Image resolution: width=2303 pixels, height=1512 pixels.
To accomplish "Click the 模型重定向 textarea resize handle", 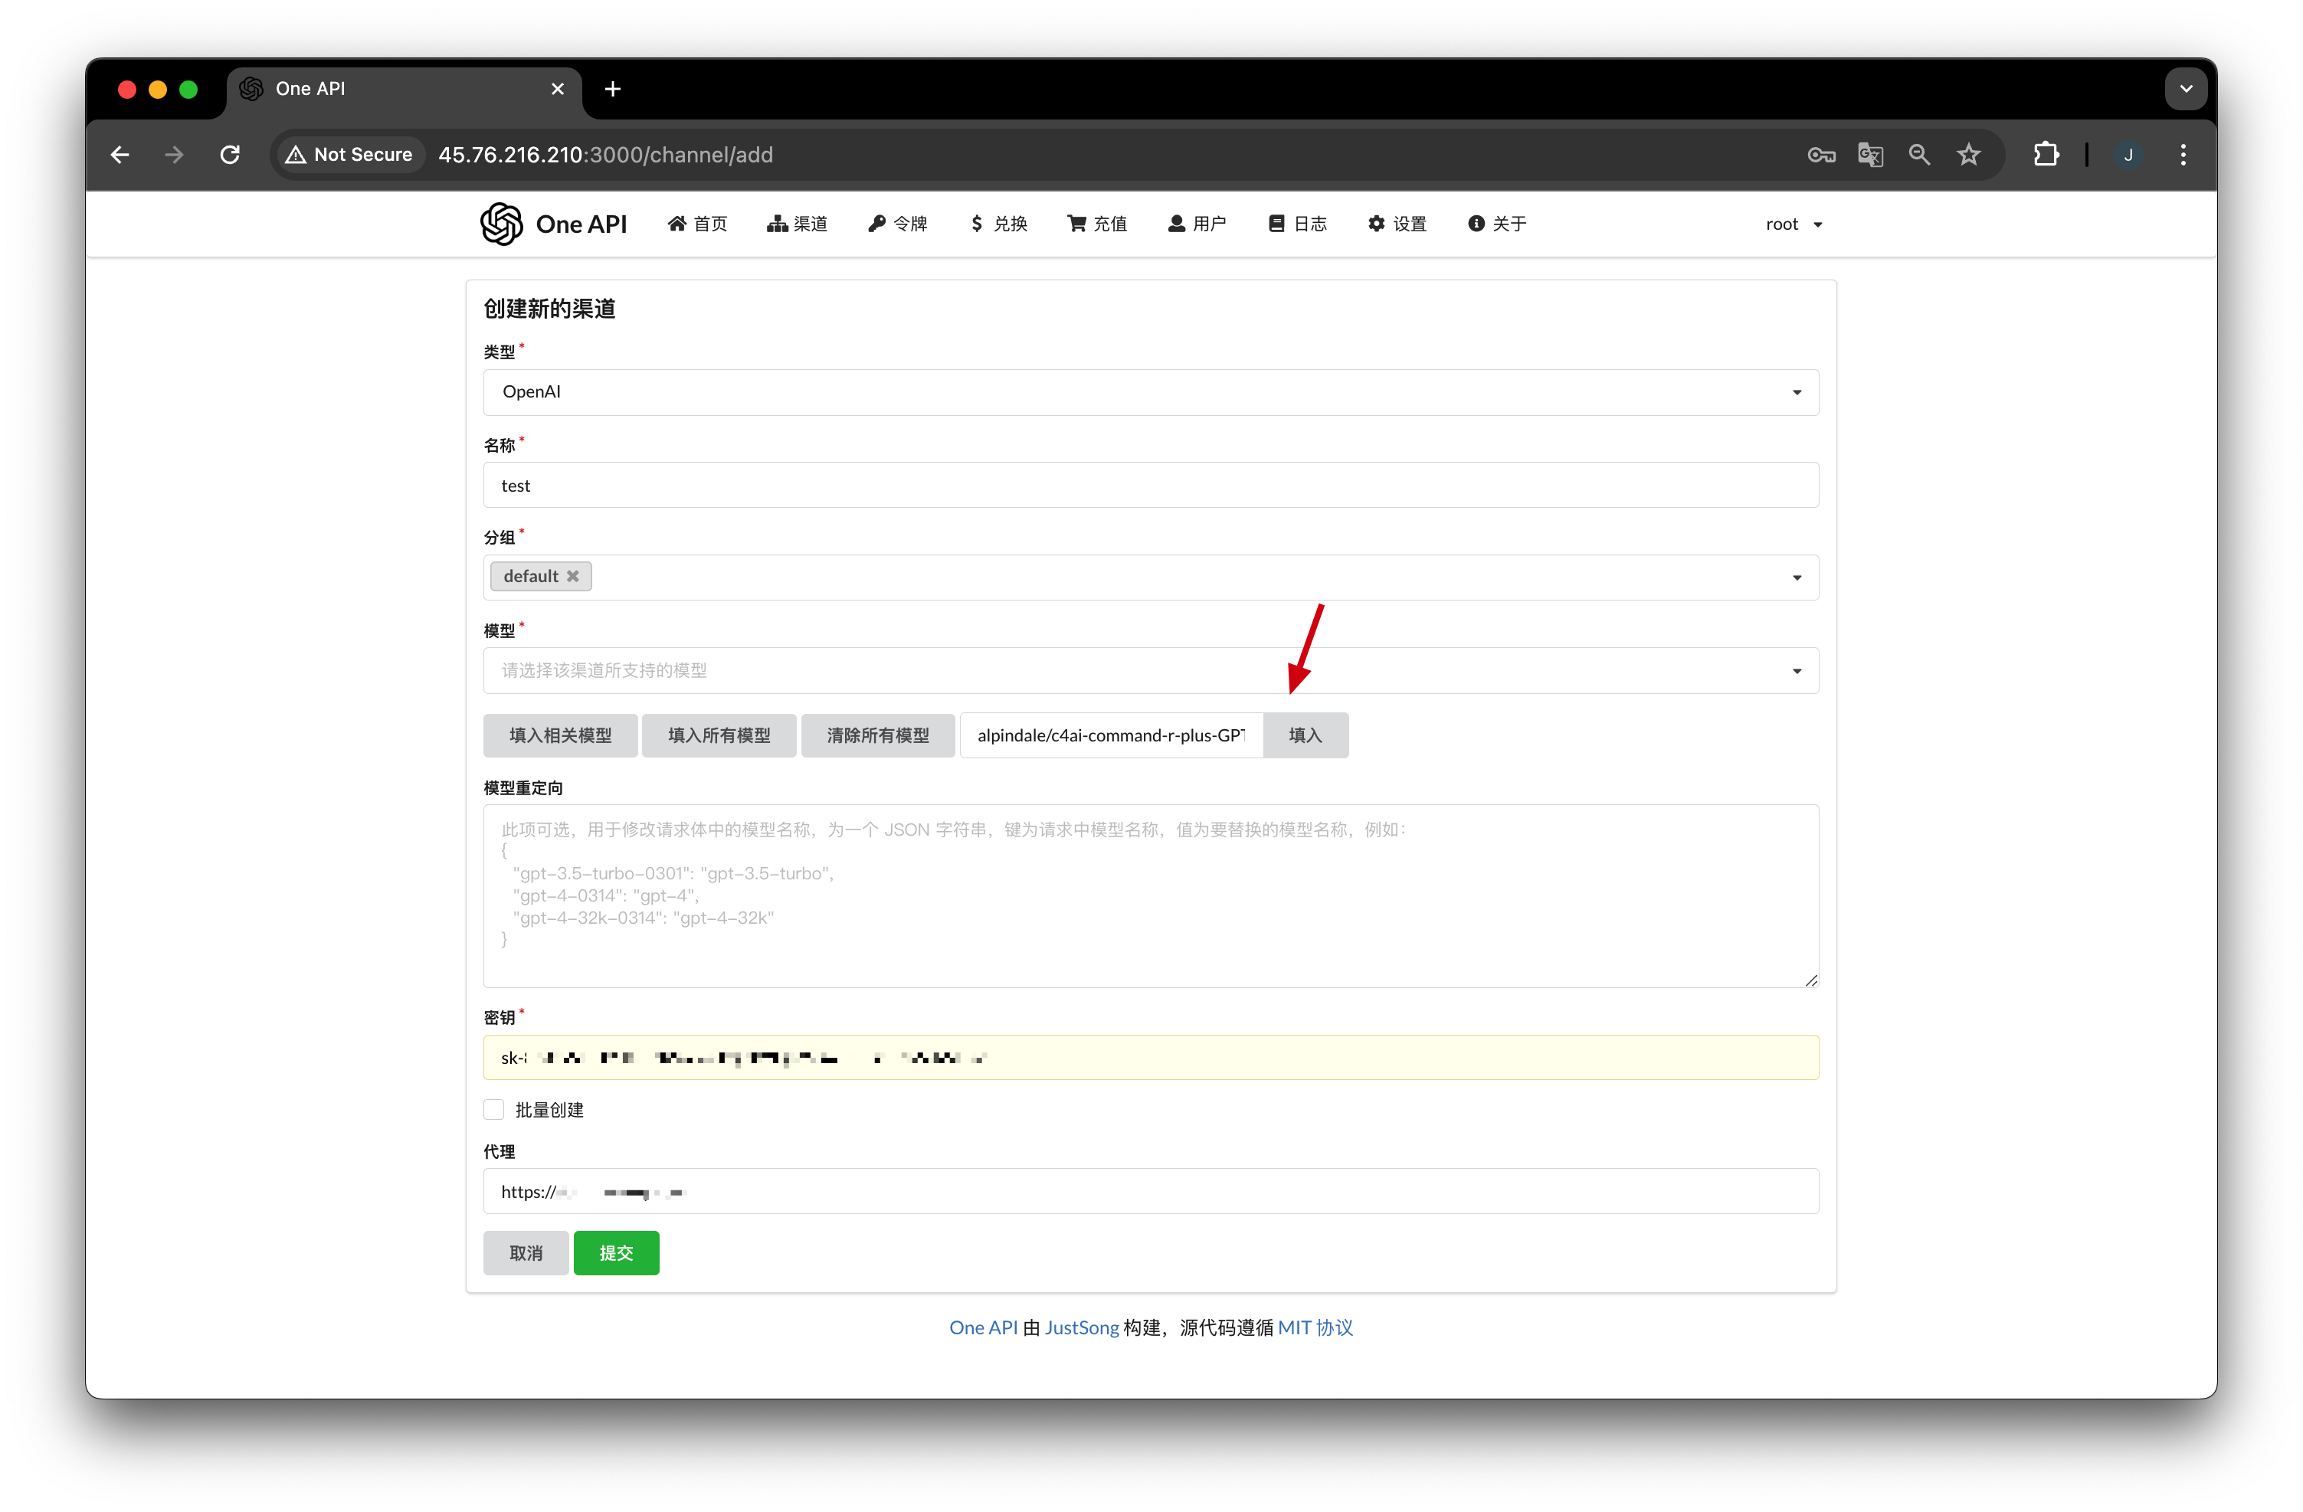I will [1810, 980].
